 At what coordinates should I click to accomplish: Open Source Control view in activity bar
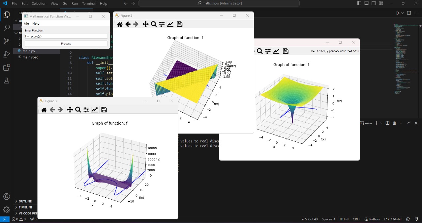pos(7,41)
